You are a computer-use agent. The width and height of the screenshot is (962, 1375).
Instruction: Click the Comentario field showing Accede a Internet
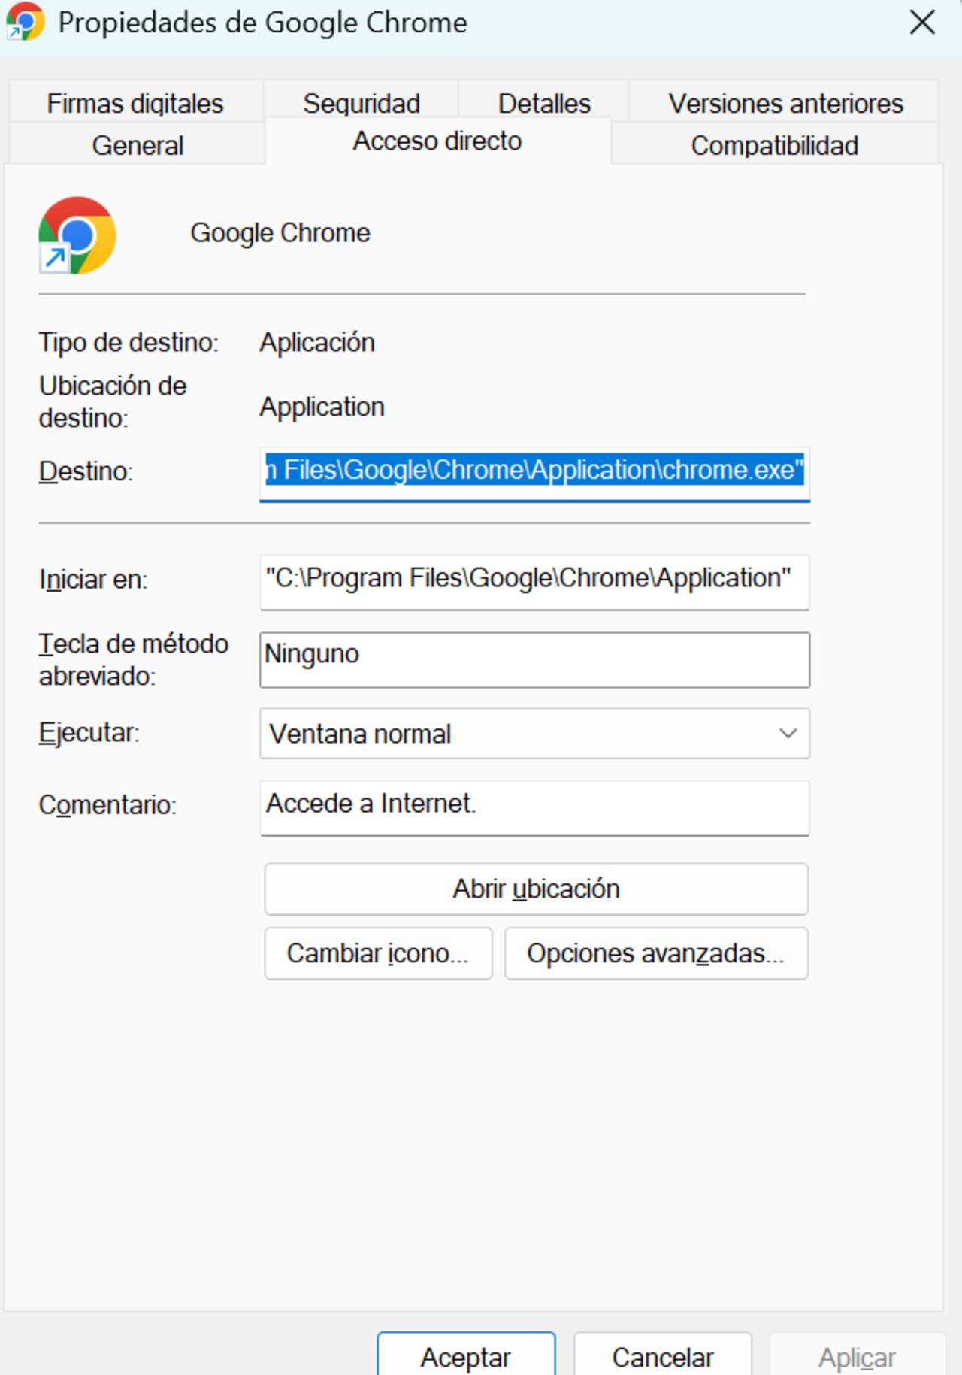(534, 807)
